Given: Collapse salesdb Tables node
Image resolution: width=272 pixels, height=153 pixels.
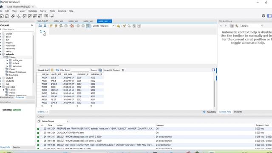Looking at the screenshot, I should pos(4,57).
